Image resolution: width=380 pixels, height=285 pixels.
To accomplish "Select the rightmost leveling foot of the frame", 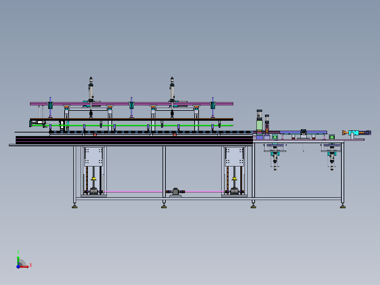I will [x=343, y=206].
